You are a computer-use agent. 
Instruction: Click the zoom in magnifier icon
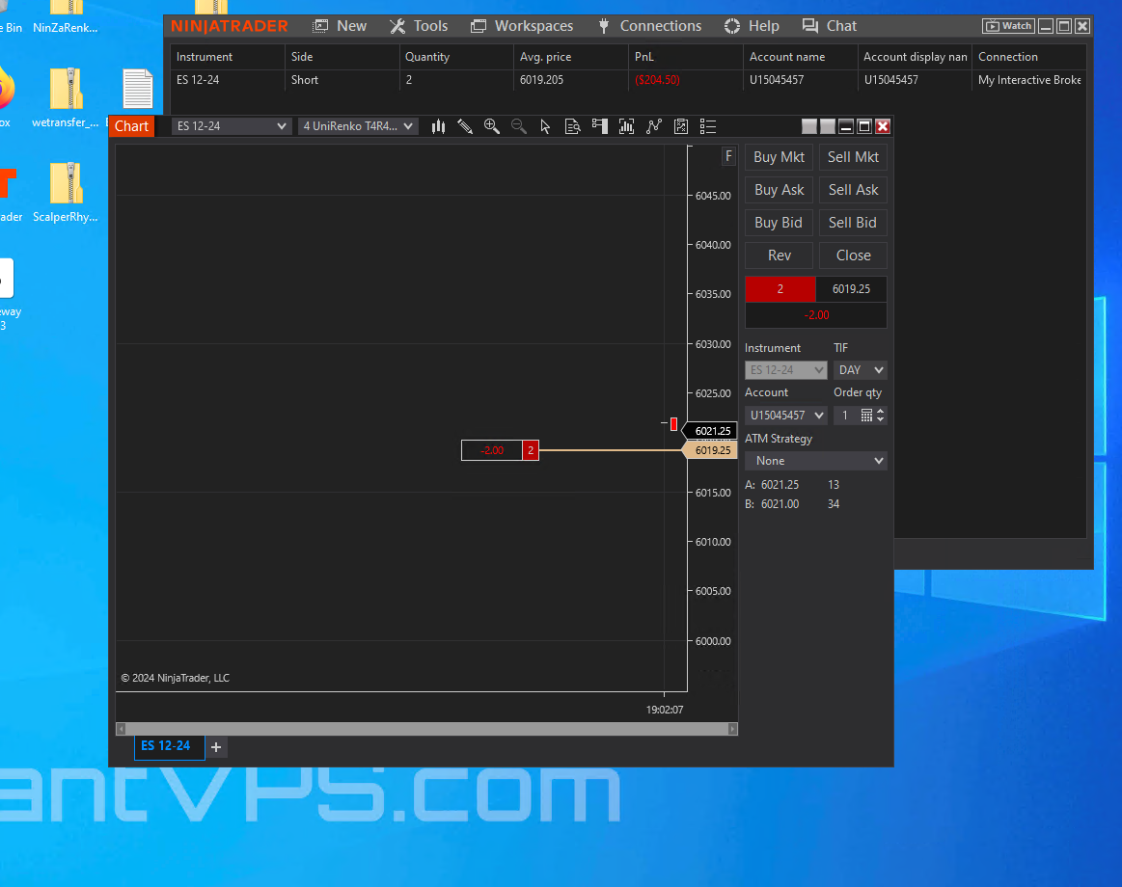pos(492,126)
